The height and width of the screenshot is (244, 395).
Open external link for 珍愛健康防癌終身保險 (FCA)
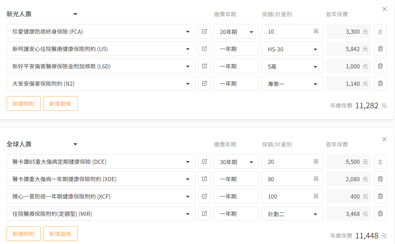[x=204, y=32]
